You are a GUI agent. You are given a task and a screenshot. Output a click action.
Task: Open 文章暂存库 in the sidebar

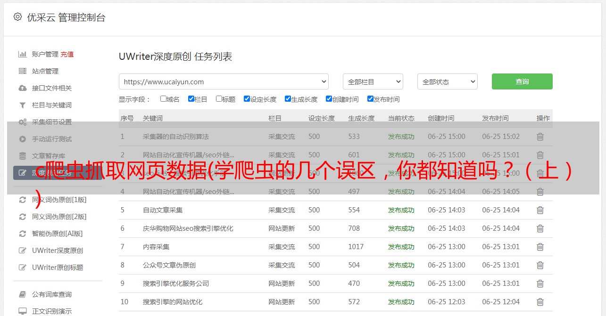[x=49, y=156]
